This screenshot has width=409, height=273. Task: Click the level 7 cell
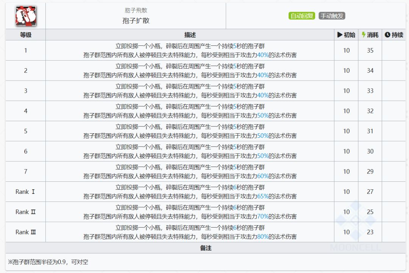pyautogui.click(x=26, y=172)
